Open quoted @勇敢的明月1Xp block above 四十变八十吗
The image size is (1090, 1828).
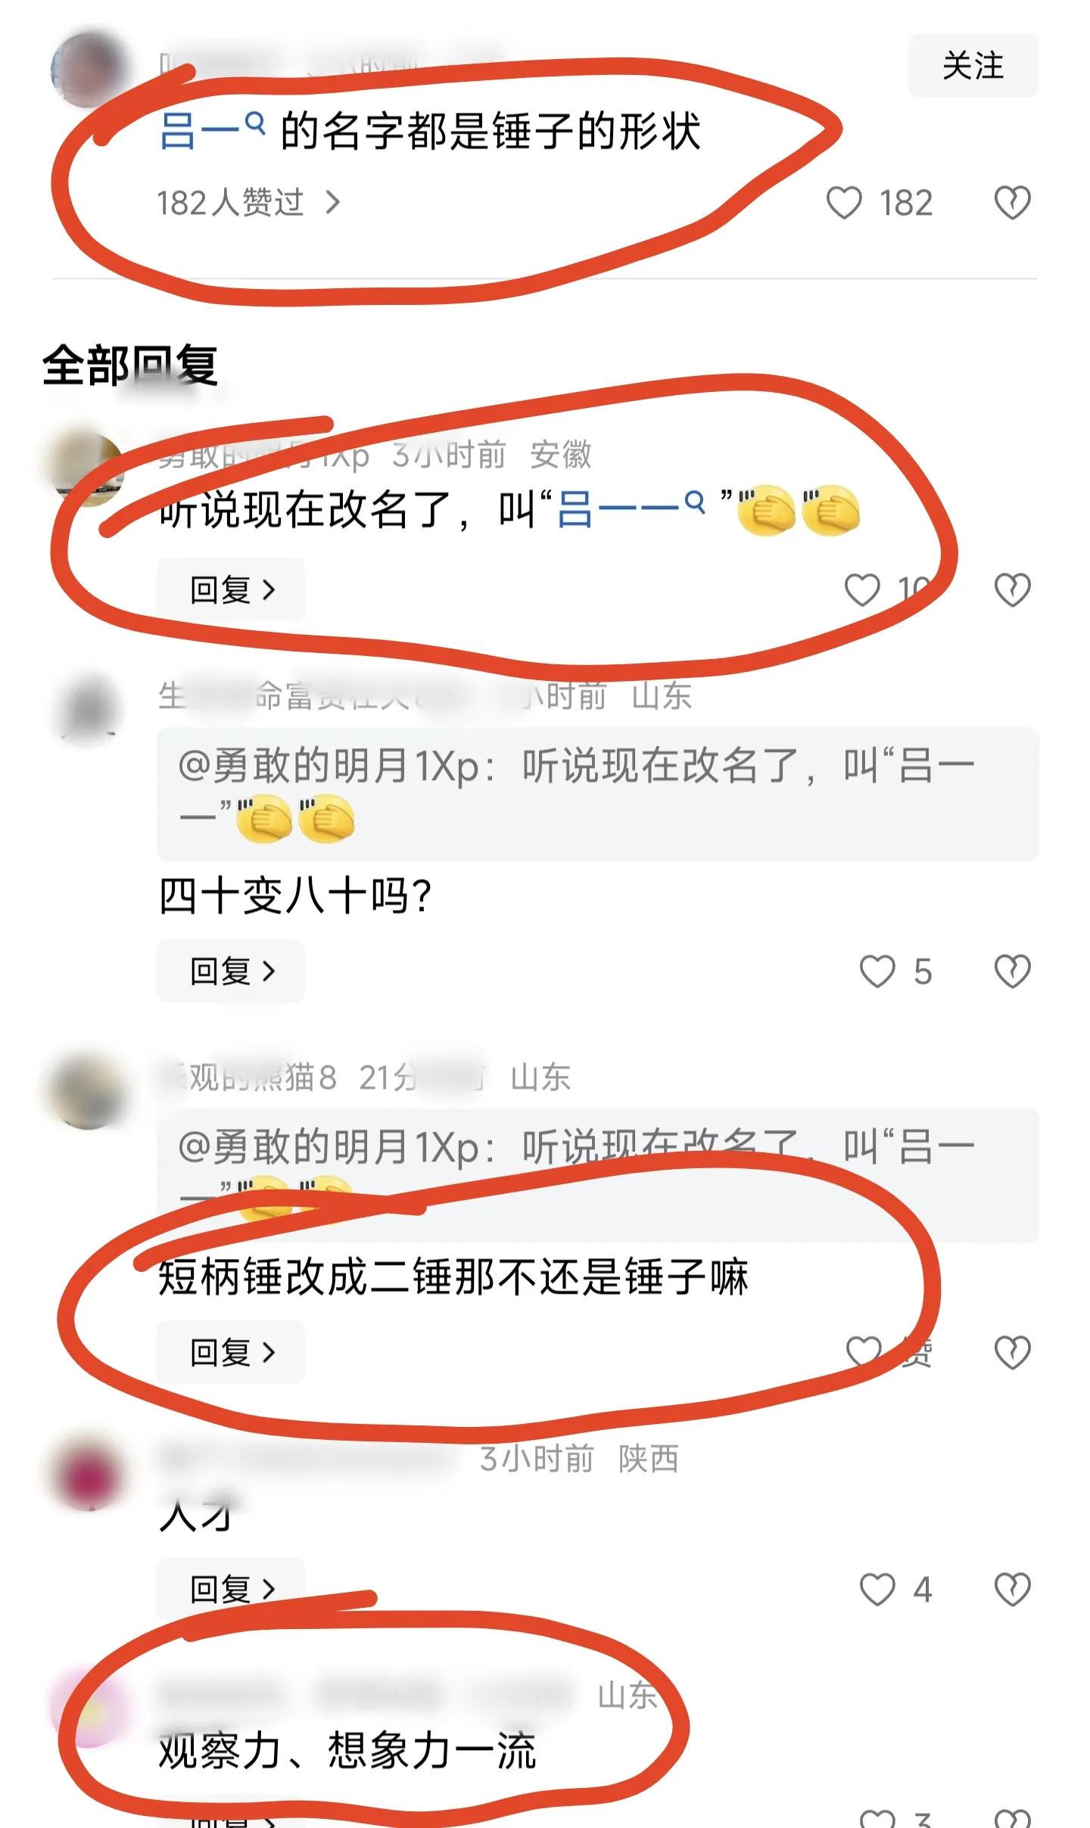pyautogui.click(x=597, y=794)
